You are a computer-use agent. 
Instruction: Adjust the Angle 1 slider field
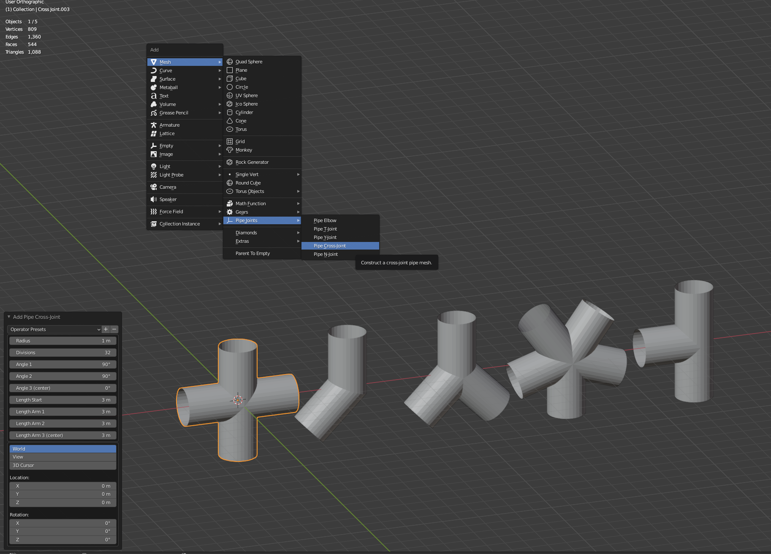[x=63, y=364]
